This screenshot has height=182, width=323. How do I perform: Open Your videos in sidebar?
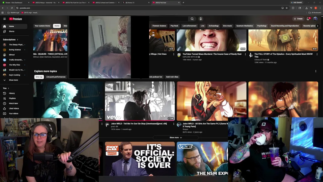[15, 113]
